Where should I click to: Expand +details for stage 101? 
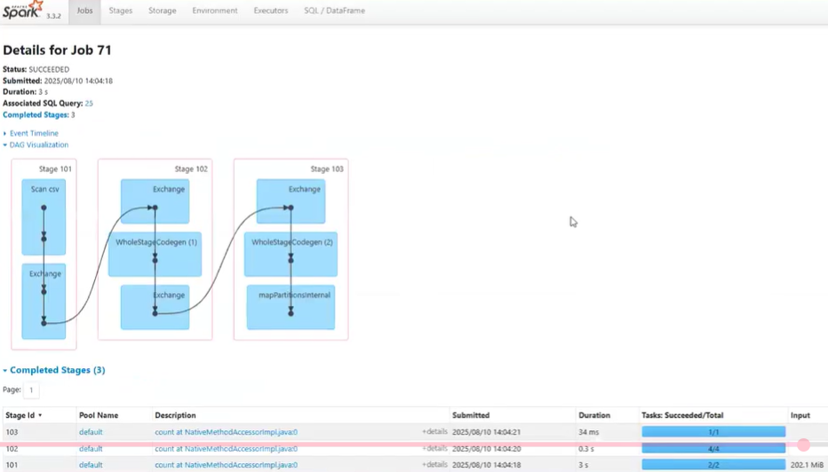[434, 465]
